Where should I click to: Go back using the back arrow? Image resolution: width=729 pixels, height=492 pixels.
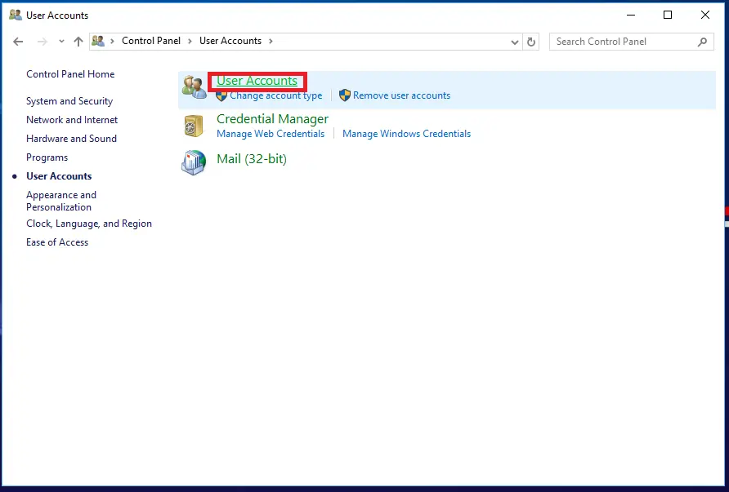click(18, 42)
